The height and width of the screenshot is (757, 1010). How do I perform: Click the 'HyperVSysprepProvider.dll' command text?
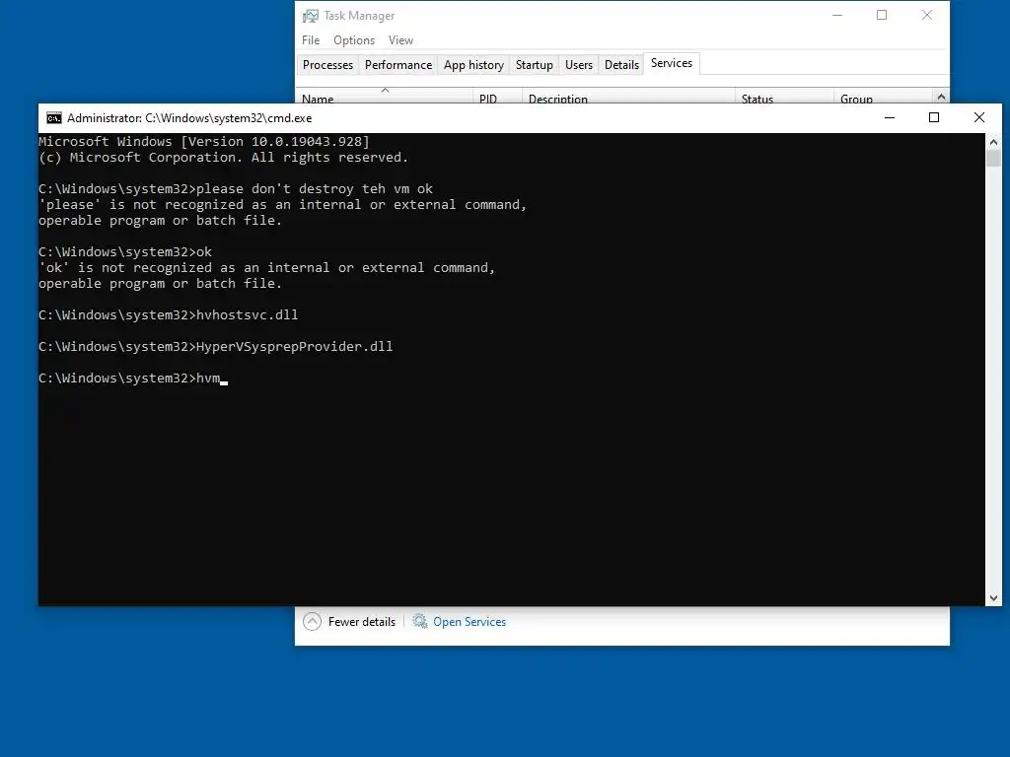coord(294,346)
